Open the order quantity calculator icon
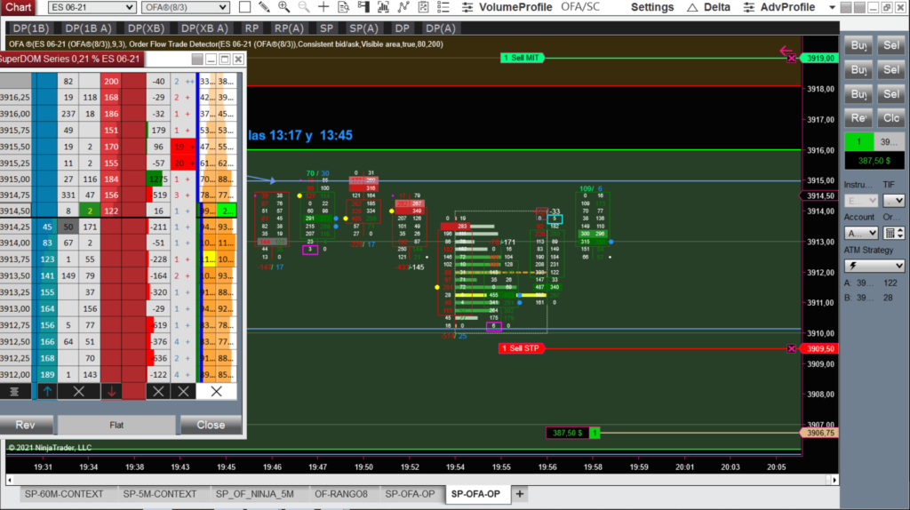The width and height of the screenshot is (910, 510). click(x=889, y=233)
